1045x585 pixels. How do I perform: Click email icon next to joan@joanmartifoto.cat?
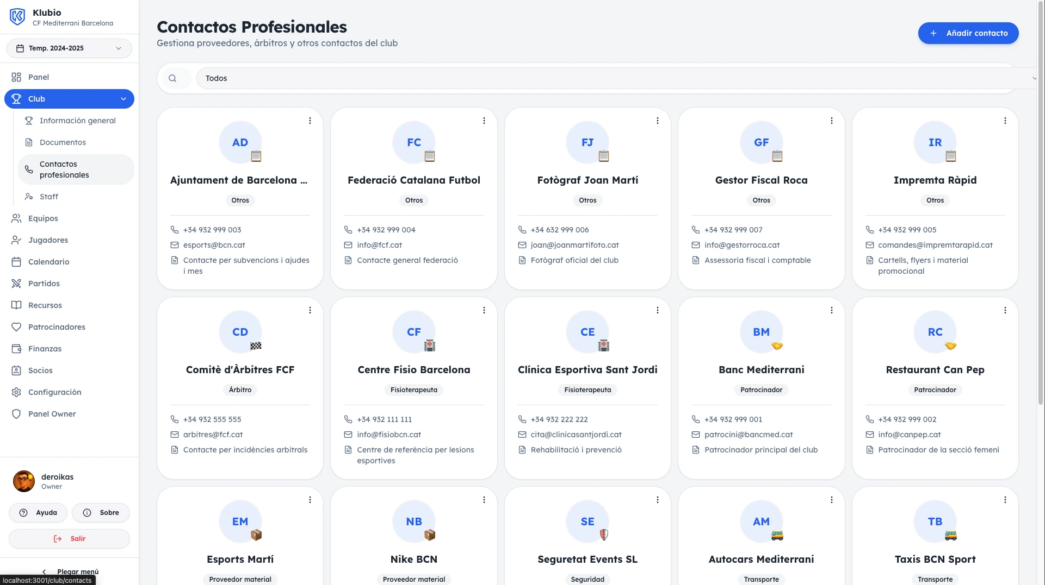pyautogui.click(x=522, y=245)
